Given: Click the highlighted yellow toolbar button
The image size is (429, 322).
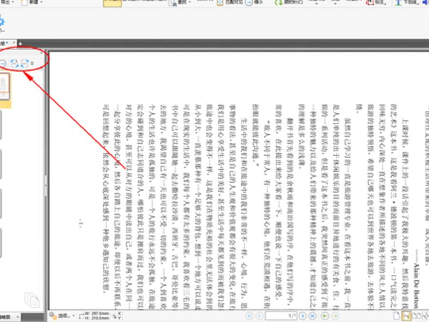Looking at the screenshot, I should [113, 3].
